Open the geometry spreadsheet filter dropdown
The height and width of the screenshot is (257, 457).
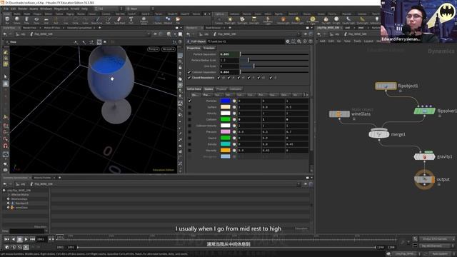coord(46,231)
